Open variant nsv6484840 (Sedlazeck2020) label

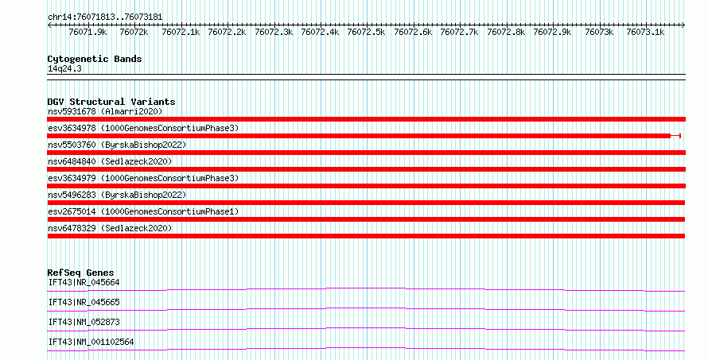click(110, 161)
